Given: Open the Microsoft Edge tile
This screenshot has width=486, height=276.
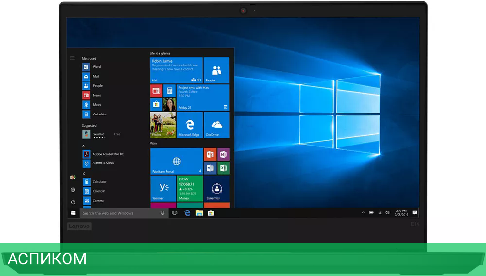Looking at the screenshot, I should [x=189, y=125].
